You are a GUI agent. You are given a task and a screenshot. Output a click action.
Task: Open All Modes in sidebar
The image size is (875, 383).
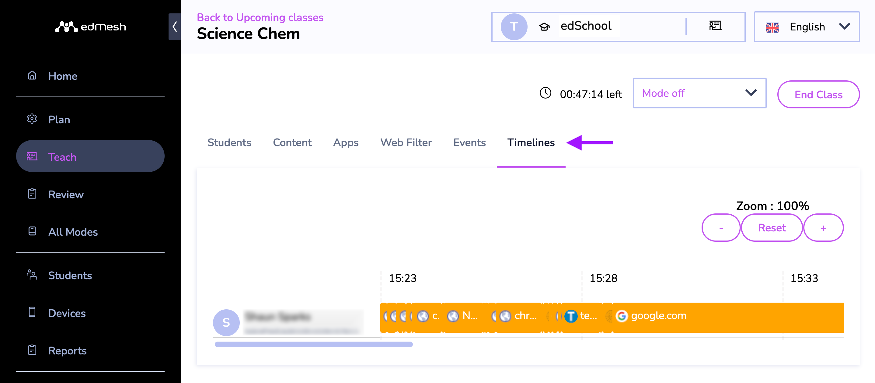[x=90, y=232]
